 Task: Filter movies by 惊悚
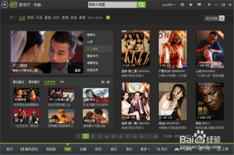click(x=74, y=18)
